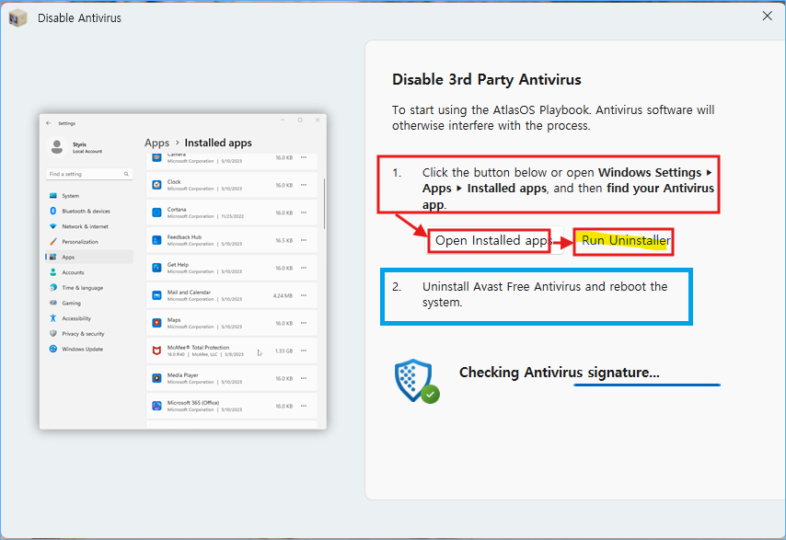
Task: Click the Mail and Calendar icon in the illustration
Action: [156, 295]
